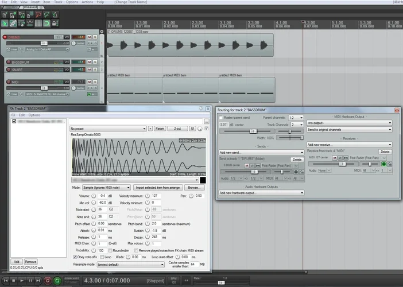Toggle the FX enabled checkbox in FX list
The height and width of the screenshot is (287, 403).
coord(14,121)
